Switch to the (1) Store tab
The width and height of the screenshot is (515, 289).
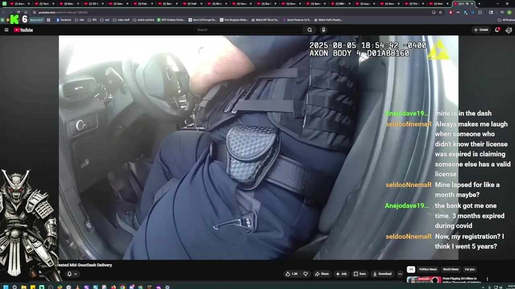pos(168,4)
